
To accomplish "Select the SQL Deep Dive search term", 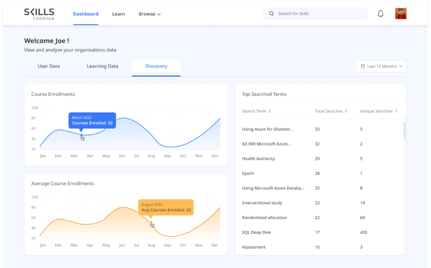I will (x=256, y=233).
